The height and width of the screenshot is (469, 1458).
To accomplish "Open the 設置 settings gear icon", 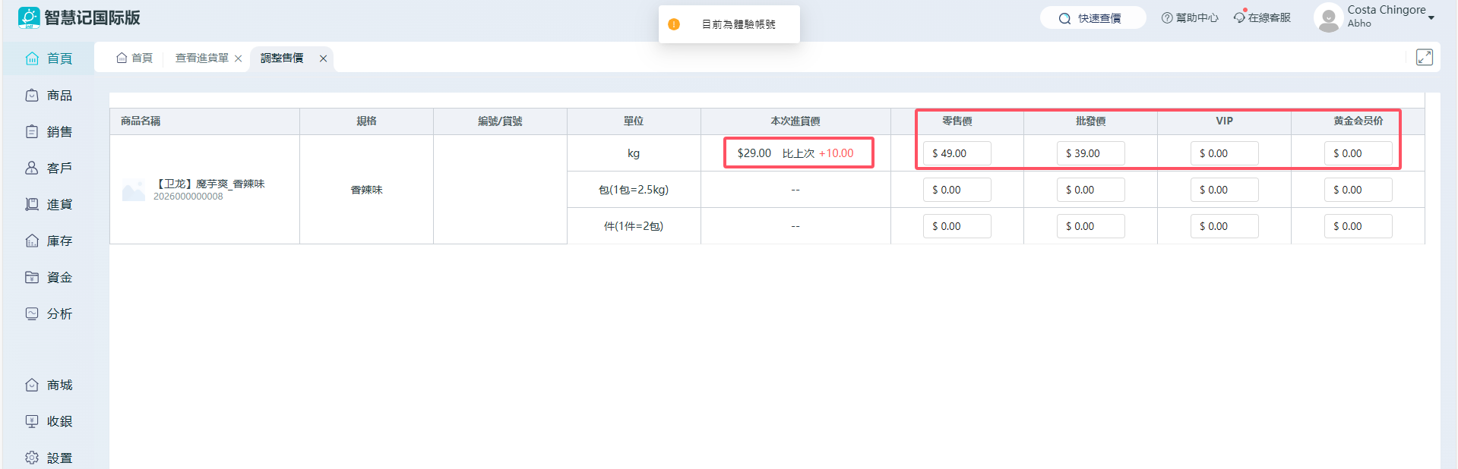I will [32, 458].
